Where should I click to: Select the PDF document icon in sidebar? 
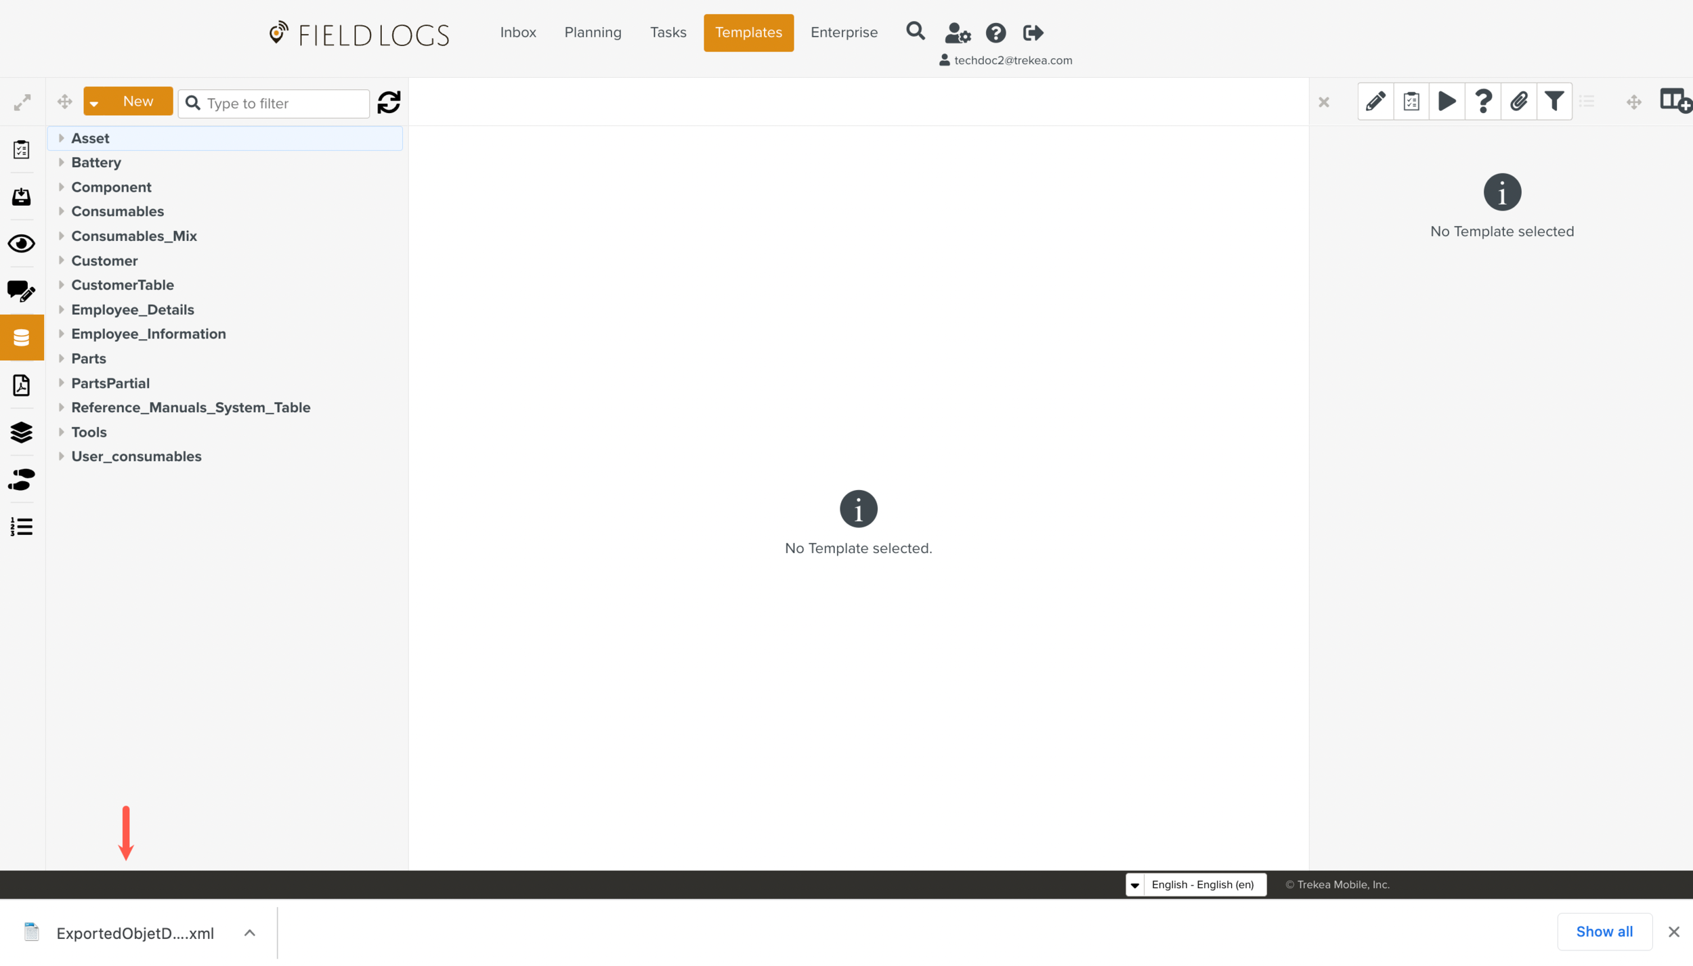[21, 385]
